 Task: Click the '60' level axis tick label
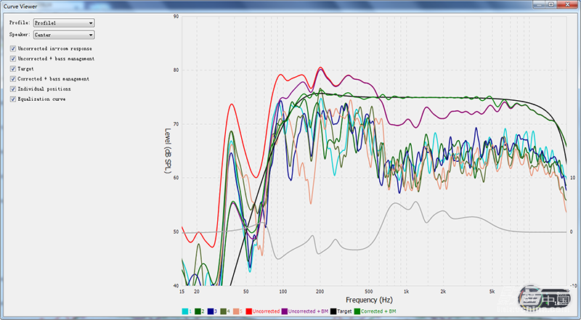[x=176, y=179]
